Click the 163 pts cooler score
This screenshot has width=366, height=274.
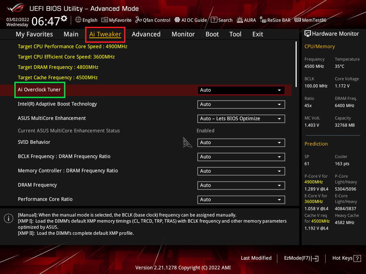click(x=342, y=164)
